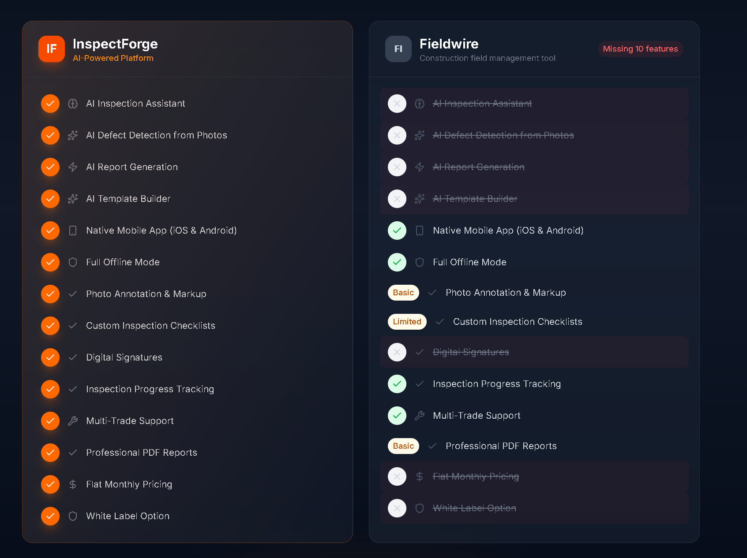
Task: Click the InspectForge orange IF logo
Action: click(51, 49)
